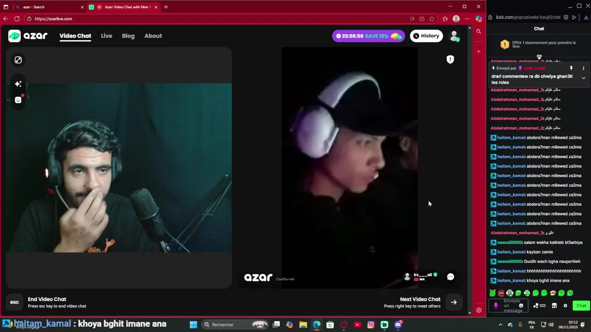
Task: Click the Edge sidebar search icon
Action: coord(479,32)
